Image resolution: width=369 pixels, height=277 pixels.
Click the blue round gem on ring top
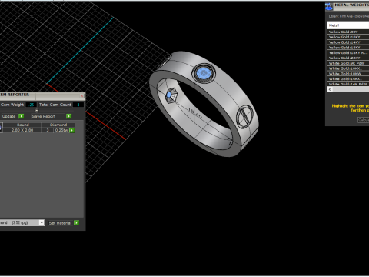204,73
